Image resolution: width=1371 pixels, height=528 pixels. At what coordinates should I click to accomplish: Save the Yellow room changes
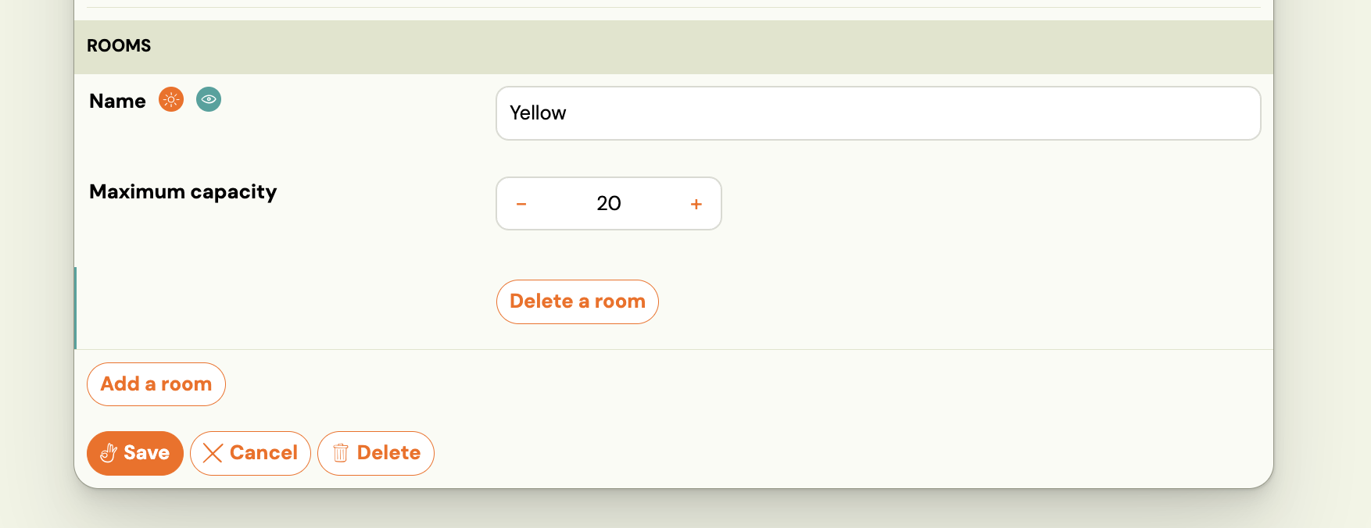pyautogui.click(x=134, y=453)
